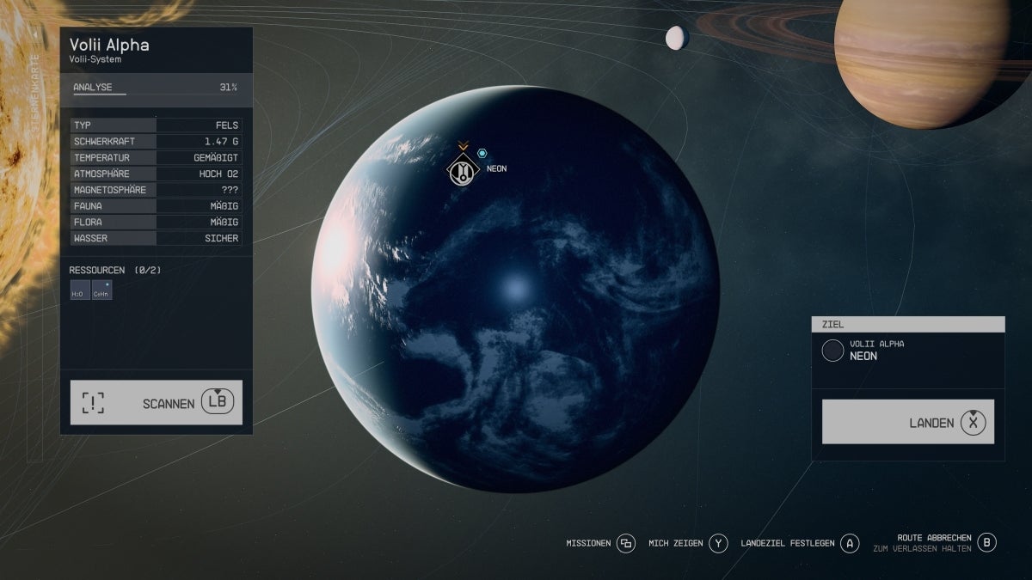Click the Landen button
Image resolution: width=1032 pixels, height=580 pixels.
(907, 422)
